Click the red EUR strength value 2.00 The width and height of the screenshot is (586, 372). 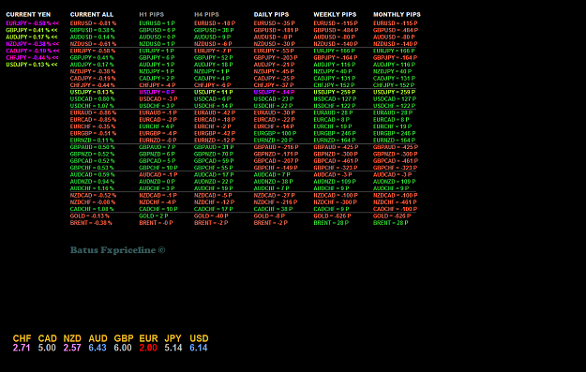[148, 348]
